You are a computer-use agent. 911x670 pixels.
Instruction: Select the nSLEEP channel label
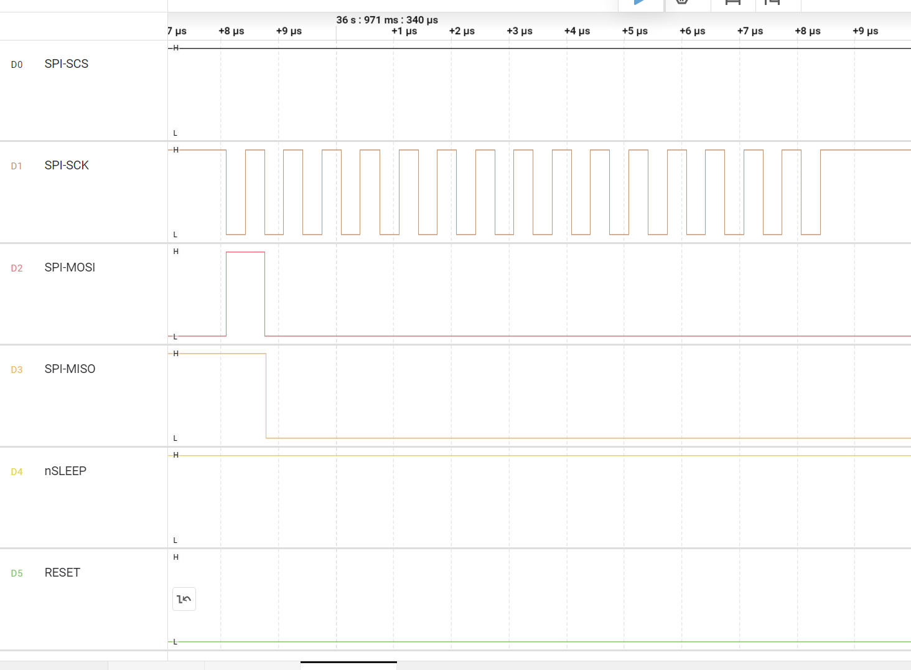point(65,471)
